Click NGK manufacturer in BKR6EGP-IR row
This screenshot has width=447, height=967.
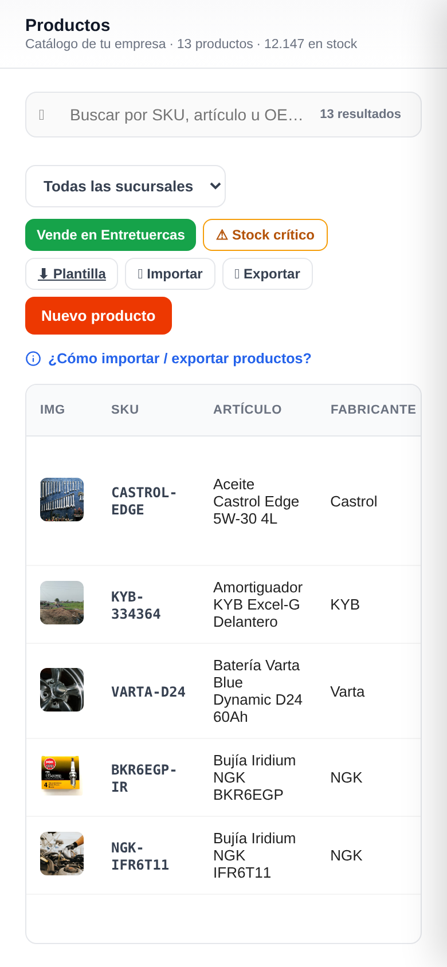point(346,777)
